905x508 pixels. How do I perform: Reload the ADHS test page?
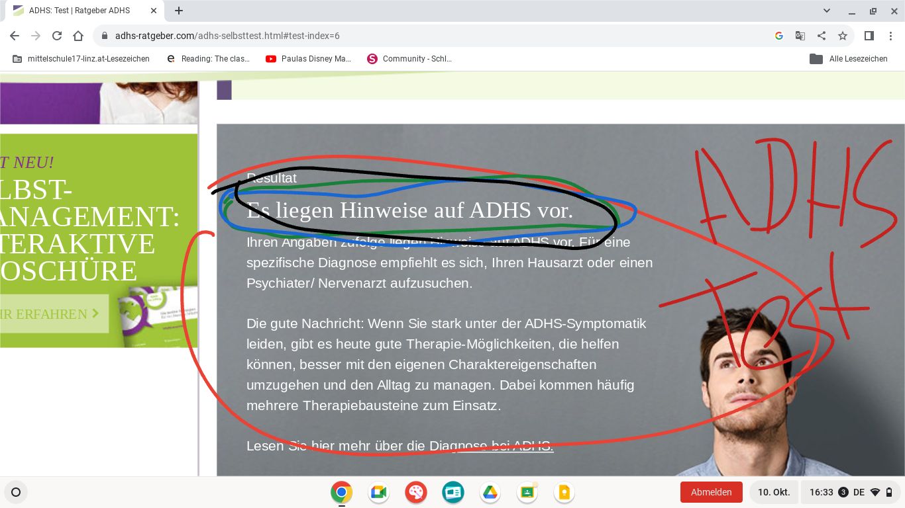(57, 36)
